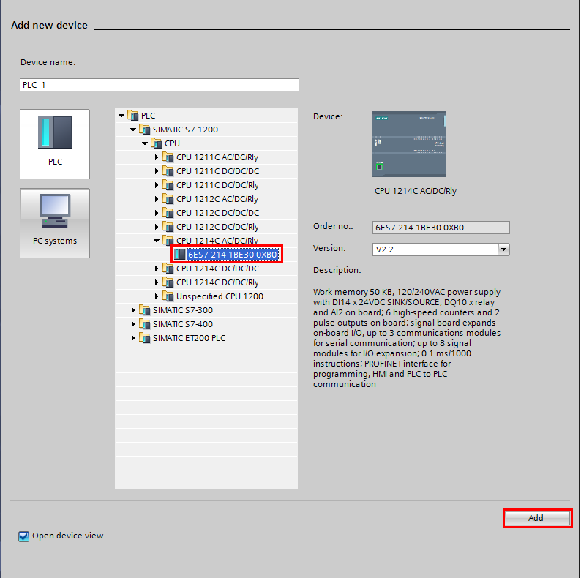Click module icon beside 6ES7 214-1BE30-0XB0
Screen dimensions: 581x578
click(x=180, y=254)
